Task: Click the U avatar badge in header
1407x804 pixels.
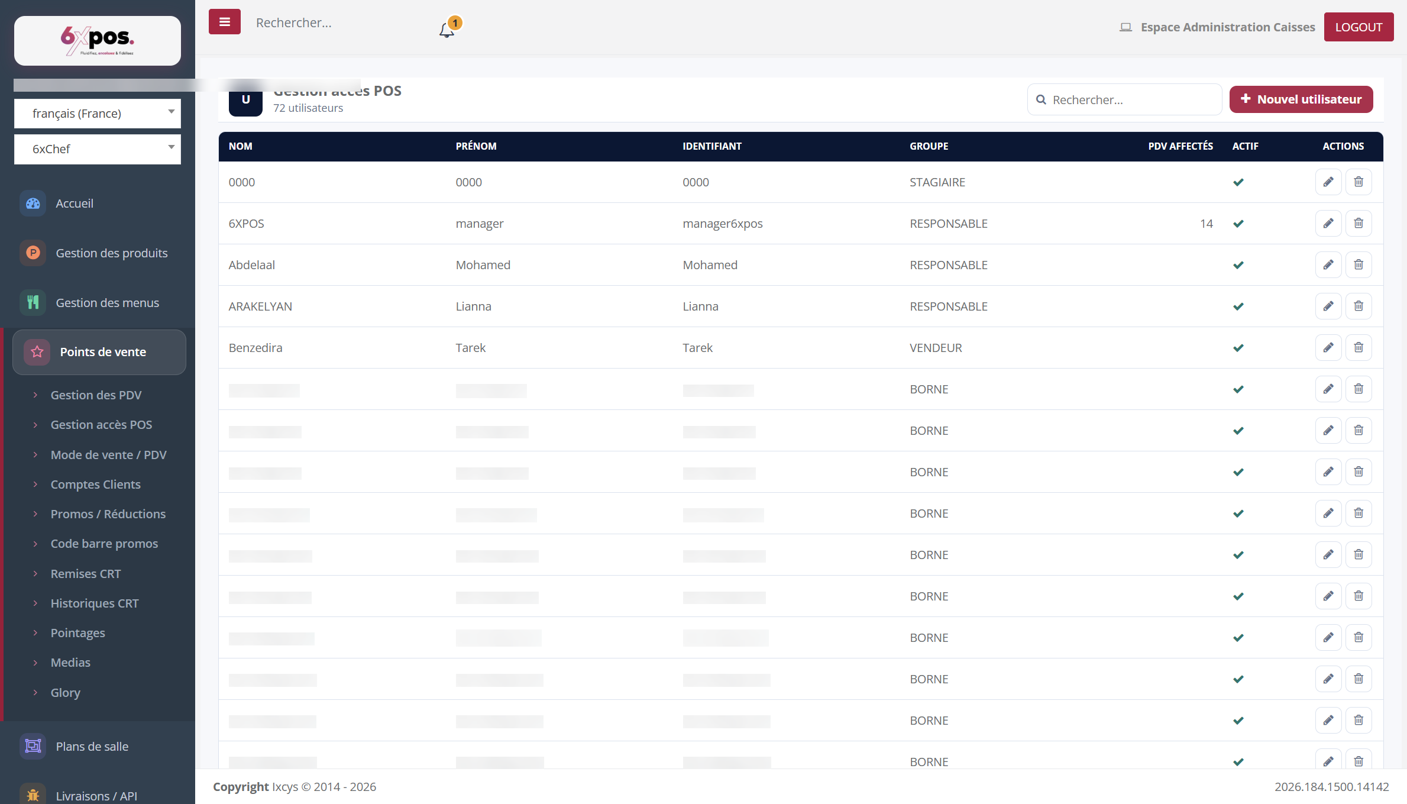Action: [x=245, y=99]
